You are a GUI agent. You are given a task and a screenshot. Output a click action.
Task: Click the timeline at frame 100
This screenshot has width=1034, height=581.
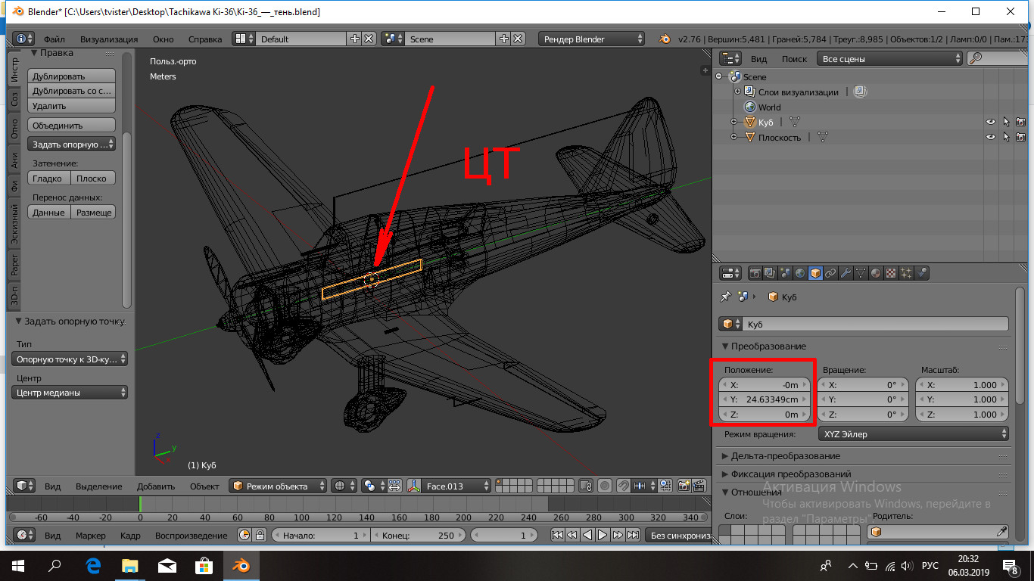click(302, 504)
